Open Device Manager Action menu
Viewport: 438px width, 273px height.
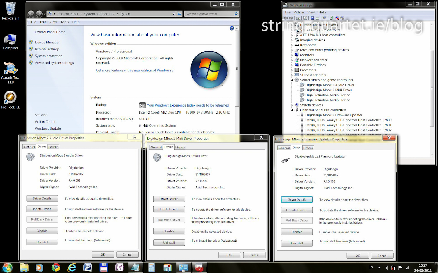tap(299, 12)
